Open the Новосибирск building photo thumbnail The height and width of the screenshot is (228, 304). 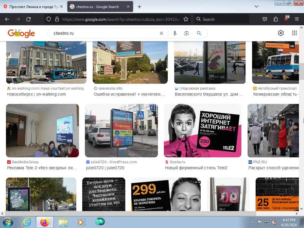pos(46,62)
